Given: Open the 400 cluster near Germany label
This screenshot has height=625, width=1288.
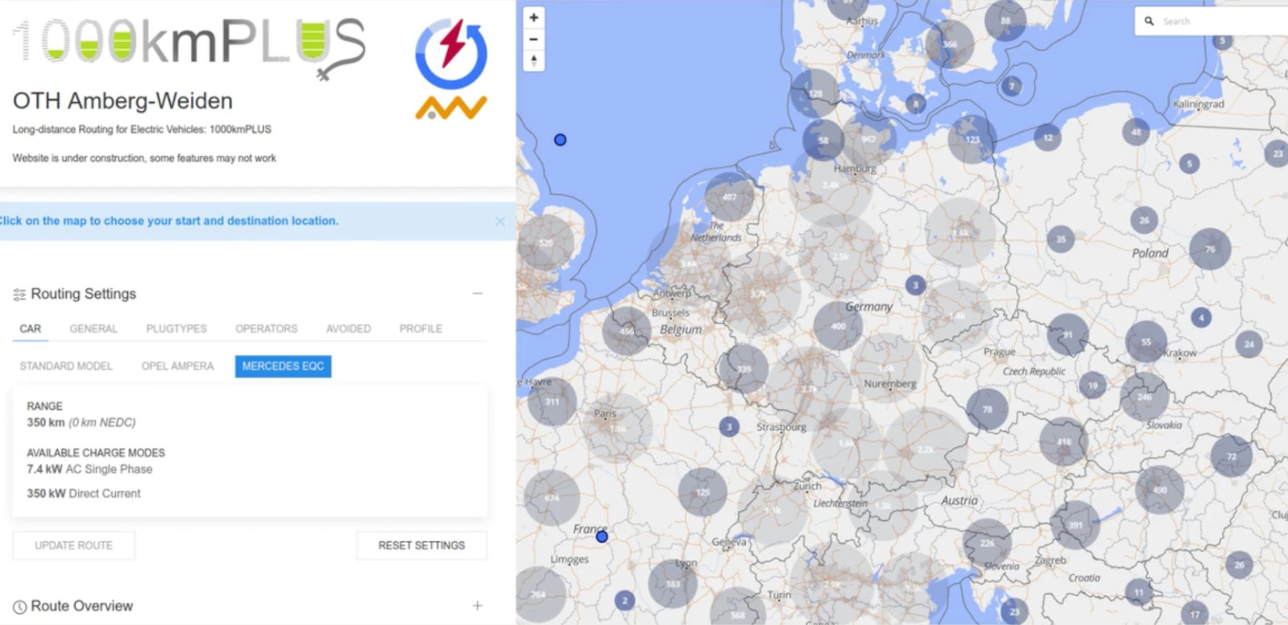Looking at the screenshot, I should (838, 326).
